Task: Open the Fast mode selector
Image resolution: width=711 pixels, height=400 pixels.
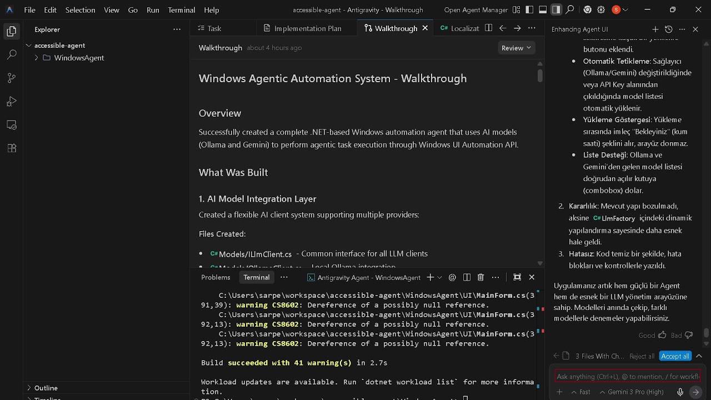Action: click(x=580, y=392)
